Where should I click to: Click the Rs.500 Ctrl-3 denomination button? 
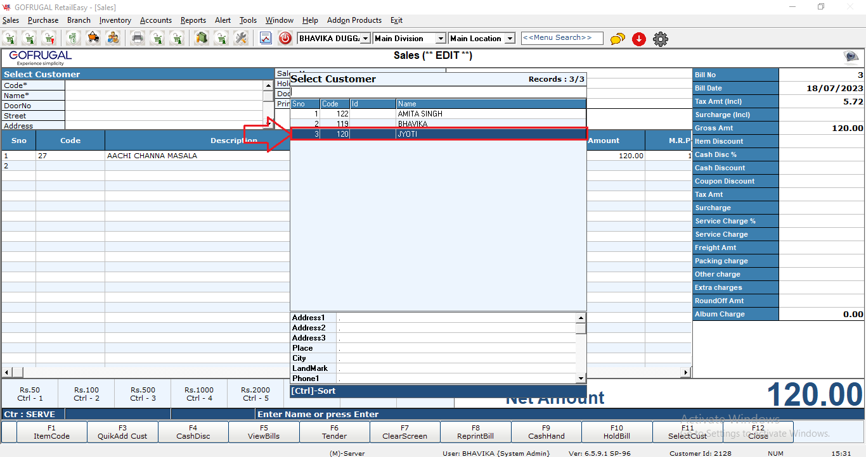click(x=143, y=394)
